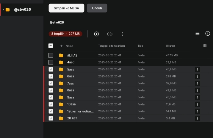
Task: Click the #LIIIAS folder icon
Action: tap(61, 55)
